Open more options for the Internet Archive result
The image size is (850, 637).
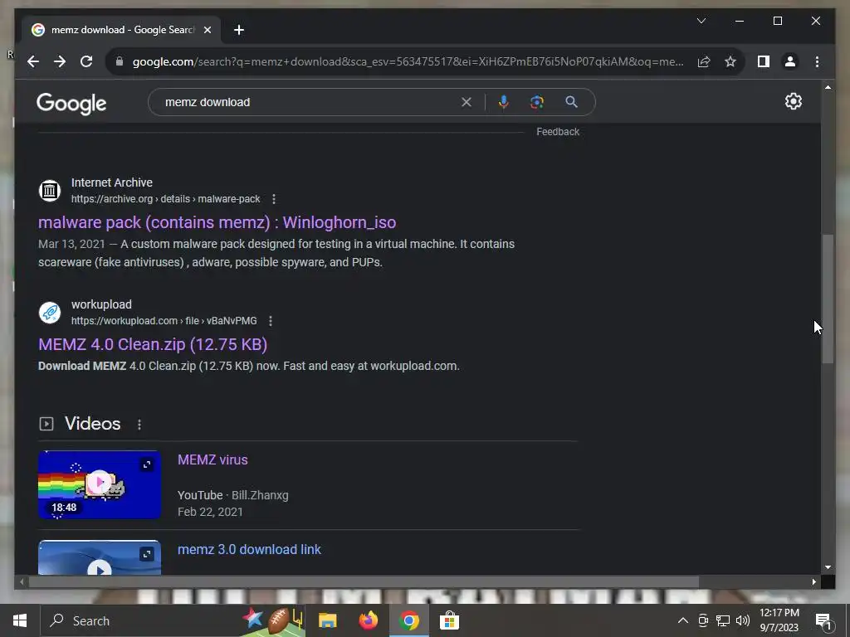274,199
